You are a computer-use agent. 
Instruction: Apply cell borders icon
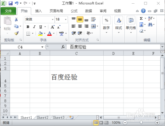tap(28, 34)
